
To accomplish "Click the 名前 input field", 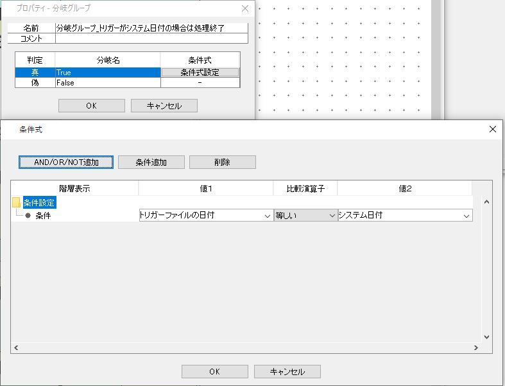I will (151, 28).
